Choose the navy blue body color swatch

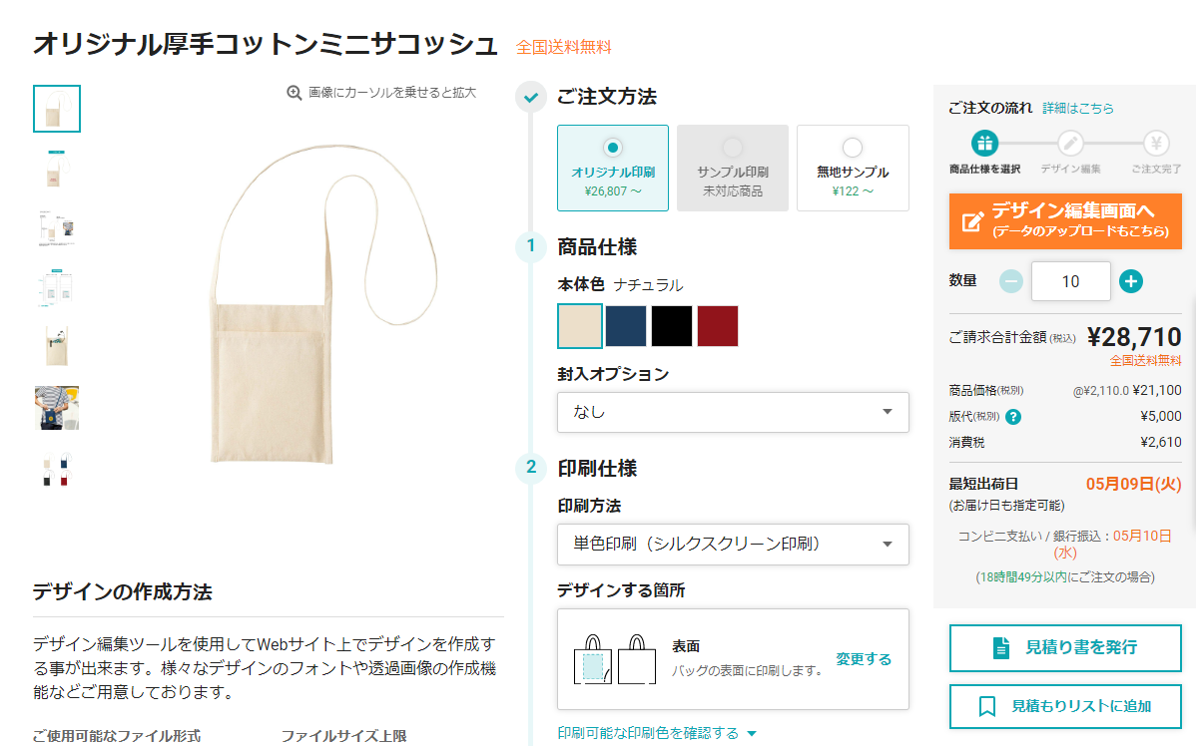tap(626, 326)
